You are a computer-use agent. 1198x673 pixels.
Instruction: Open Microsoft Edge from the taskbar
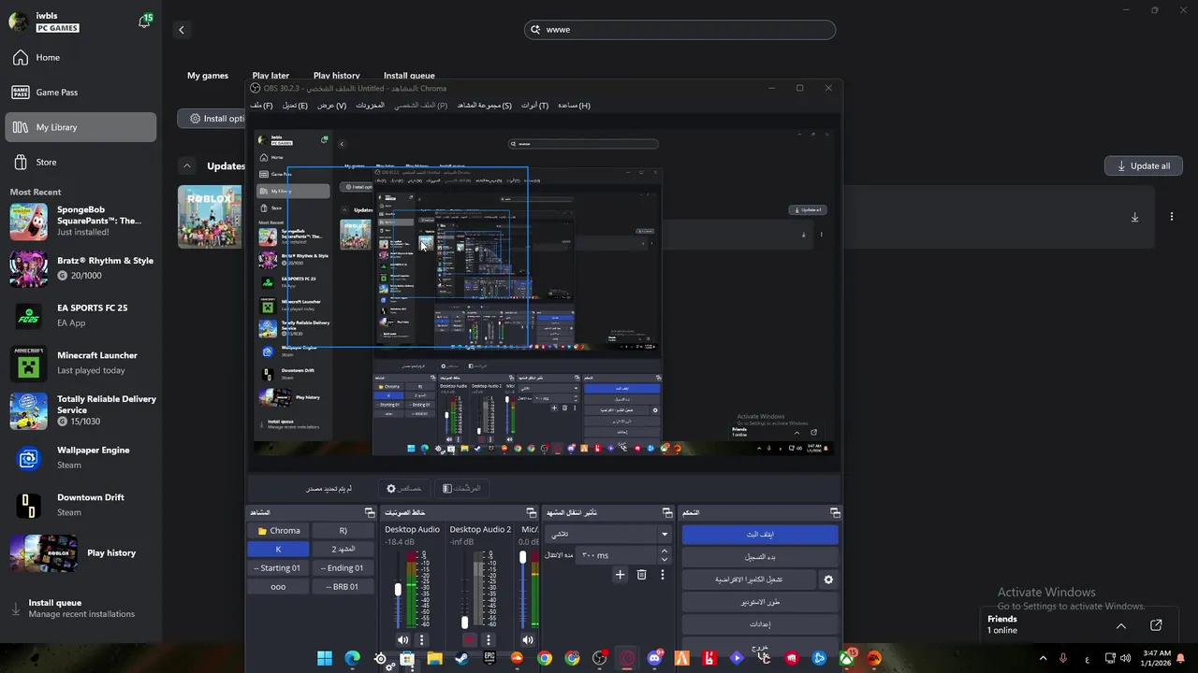(x=352, y=659)
